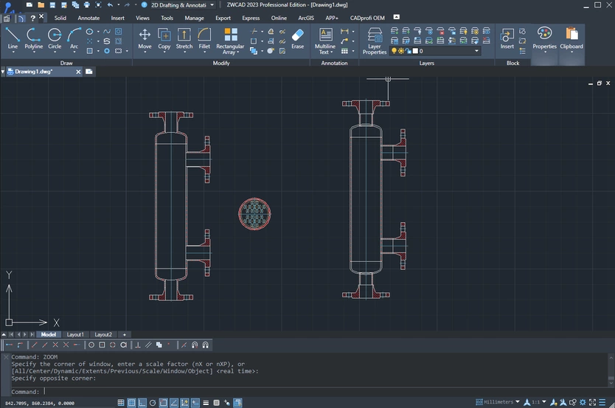
Task: Open the Millimeters units dropdown
Action: point(498,402)
